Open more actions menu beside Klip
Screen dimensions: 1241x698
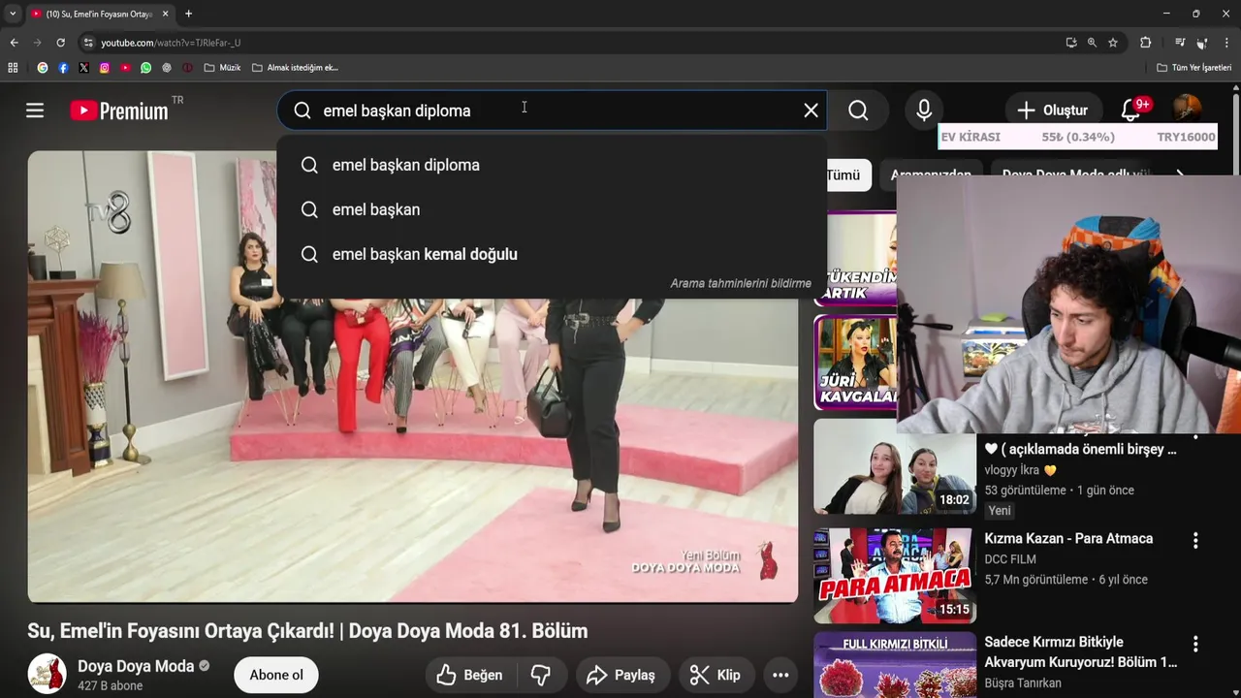pyautogui.click(x=780, y=675)
